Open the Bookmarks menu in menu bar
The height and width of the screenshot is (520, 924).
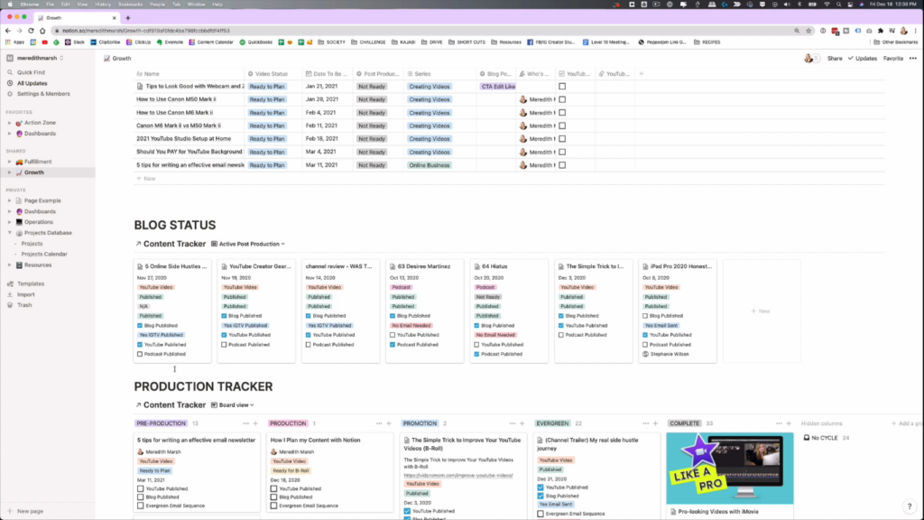tap(130, 5)
